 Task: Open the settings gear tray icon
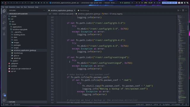point(182,3)
